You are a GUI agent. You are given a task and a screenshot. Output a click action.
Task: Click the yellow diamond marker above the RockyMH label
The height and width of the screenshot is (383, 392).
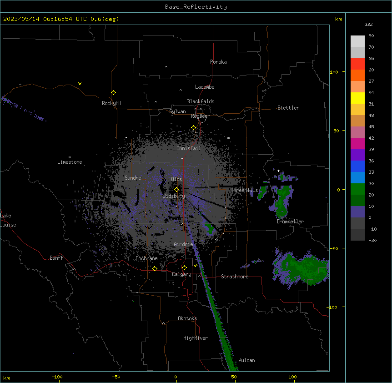tap(114, 93)
